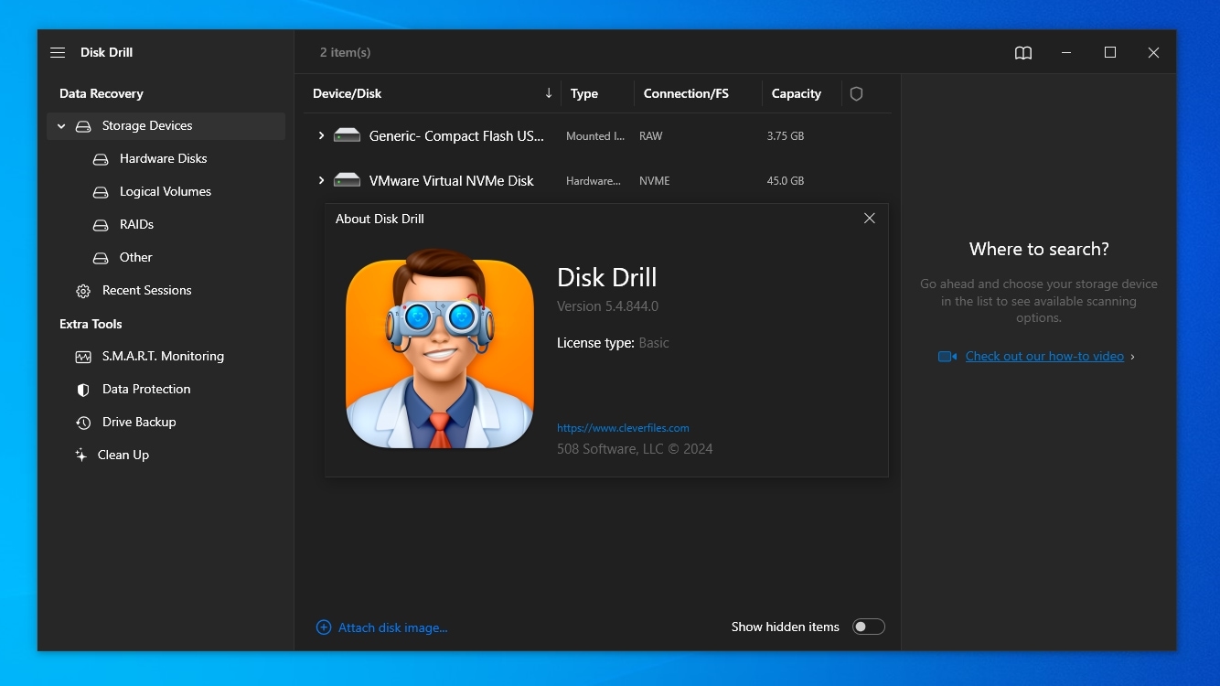Click the Other category drive icon
The height and width of the screenshot is (686, 1220).
pos(101,258)
